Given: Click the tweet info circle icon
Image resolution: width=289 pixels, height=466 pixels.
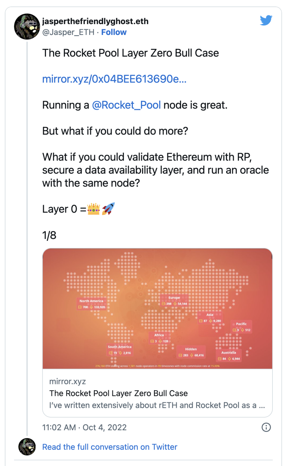Looking at the screenshot, I should 266,427.
